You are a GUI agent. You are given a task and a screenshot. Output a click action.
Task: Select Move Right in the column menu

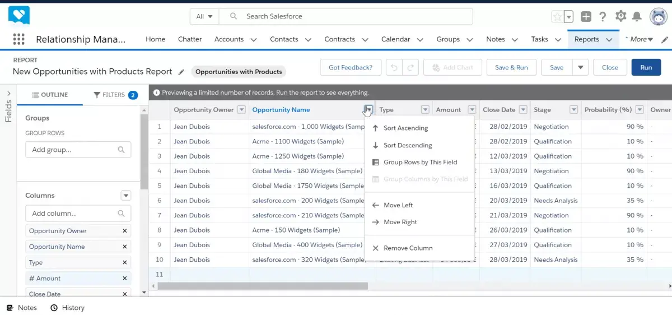[x=419, y=222]
